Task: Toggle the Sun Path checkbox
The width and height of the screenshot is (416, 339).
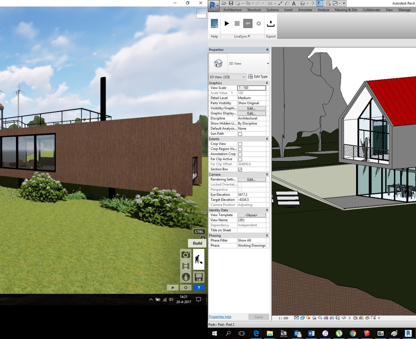Action: (x=240, y=134)
